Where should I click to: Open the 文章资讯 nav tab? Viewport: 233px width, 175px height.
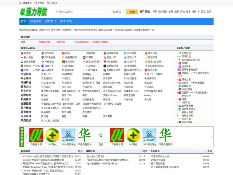51,21
